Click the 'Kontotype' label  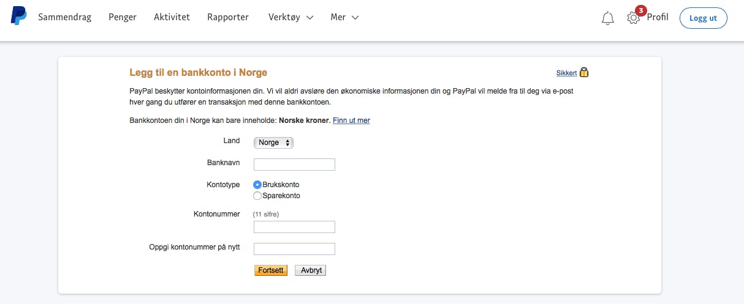224,184
